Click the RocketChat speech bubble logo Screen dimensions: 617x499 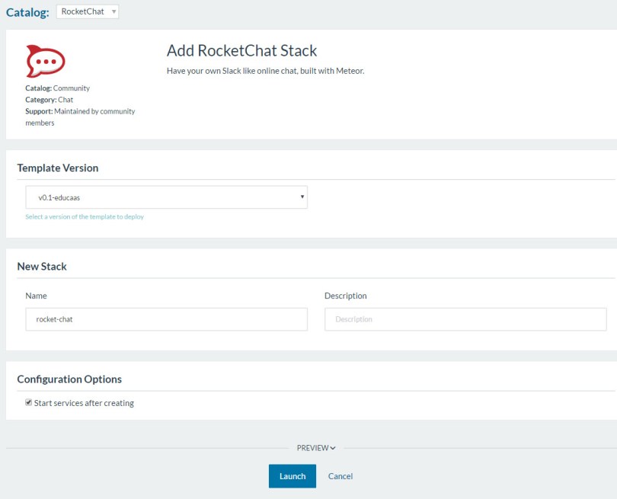[x=45, y=61]
